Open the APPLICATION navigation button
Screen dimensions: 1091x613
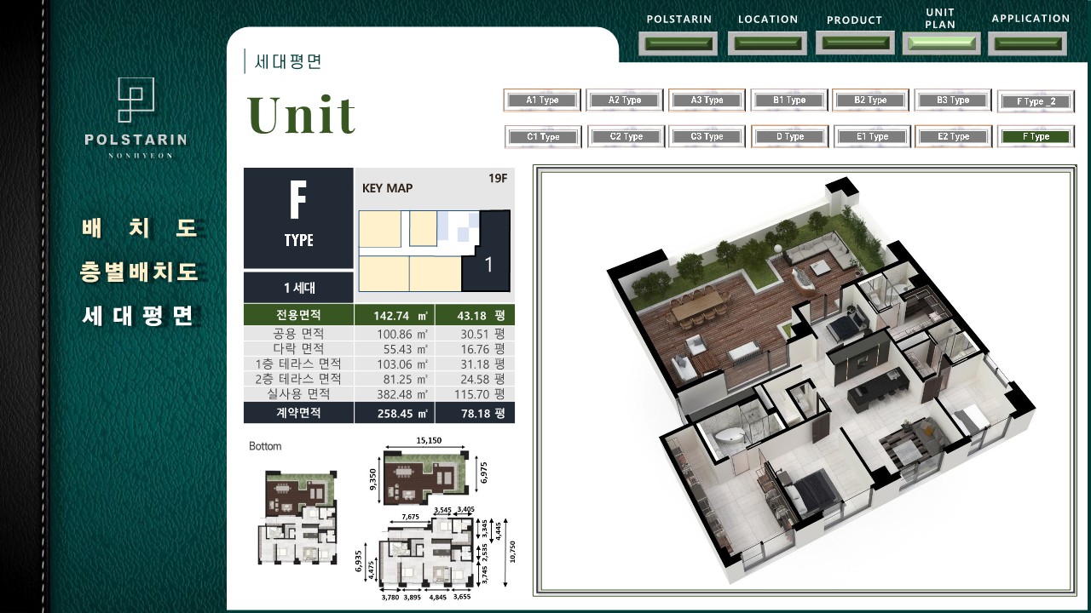coord(1030,43)
